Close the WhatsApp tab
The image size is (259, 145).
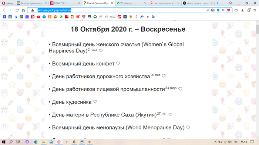coord(145,3)
